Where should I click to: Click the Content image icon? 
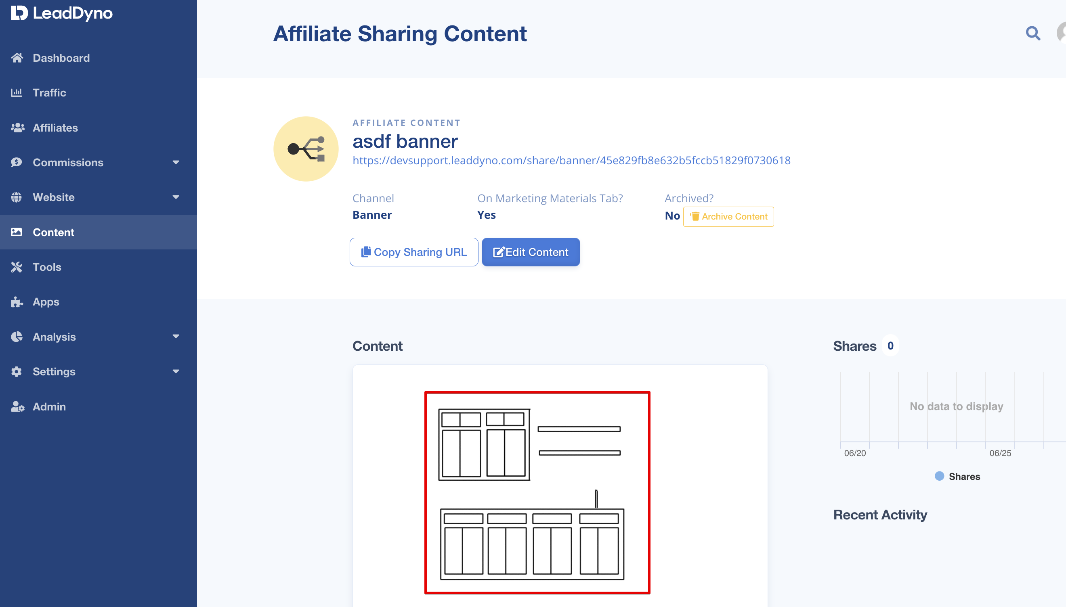pos(17,232)
